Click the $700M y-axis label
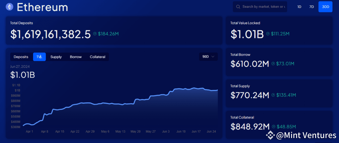 pos(16,106)
